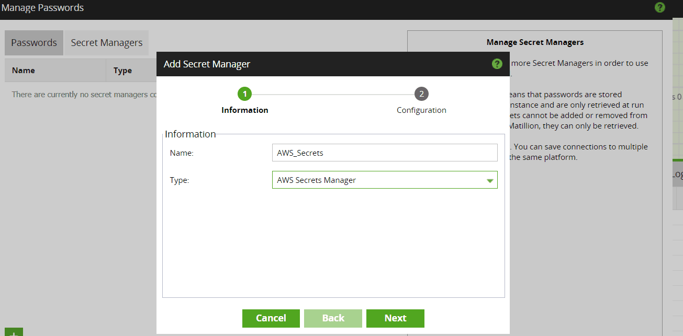The width and height of the screenshot is (683, 336).
Task: Click step 2 Configuration wizard circle
Action: (x=421, y=94)
